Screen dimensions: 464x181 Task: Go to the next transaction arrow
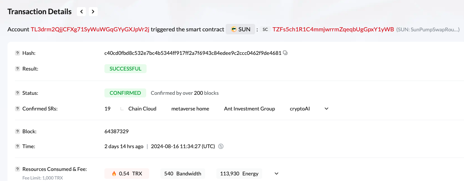click(x=93, y=12)
